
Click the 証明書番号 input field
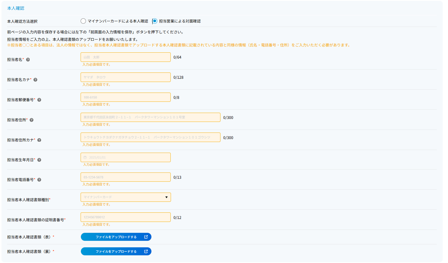click(125, 217)
